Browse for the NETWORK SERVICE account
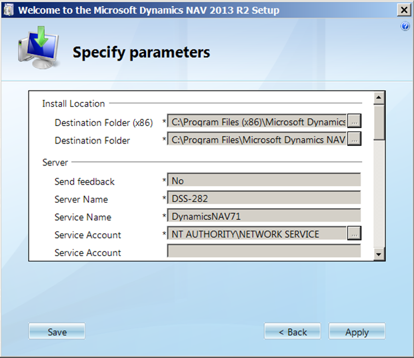This screenshot has height=358, width=414. (354, 233)
